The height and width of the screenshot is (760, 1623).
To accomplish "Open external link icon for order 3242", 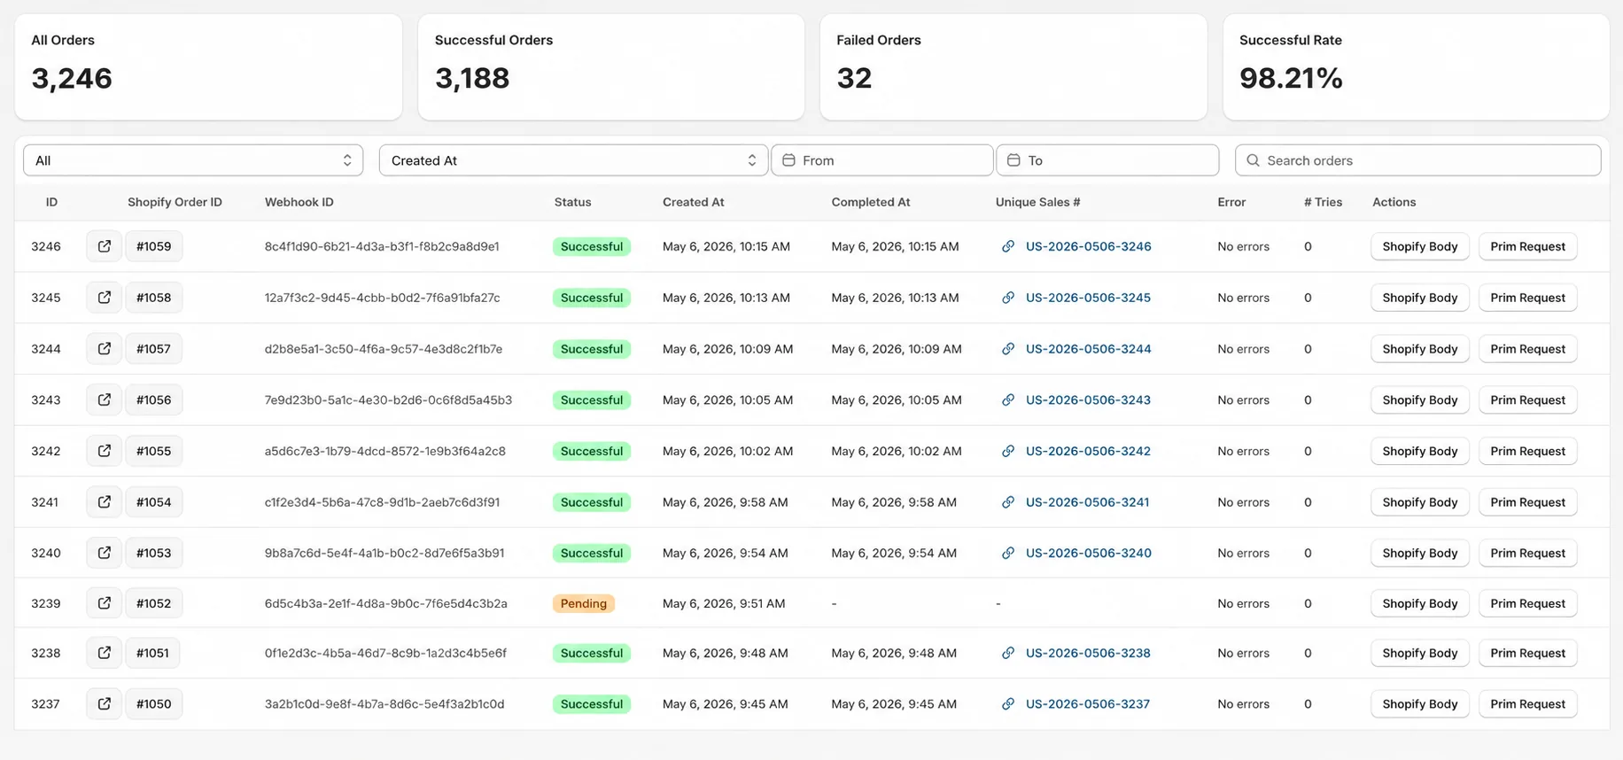I will point(104,451).
